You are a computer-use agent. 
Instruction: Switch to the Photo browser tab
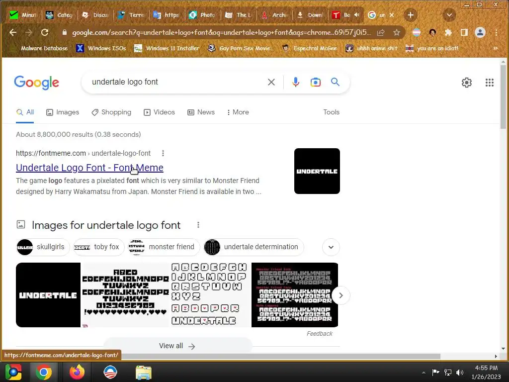[x=203, y=15]
